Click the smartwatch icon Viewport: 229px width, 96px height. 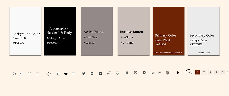click(x=127, y=72)
